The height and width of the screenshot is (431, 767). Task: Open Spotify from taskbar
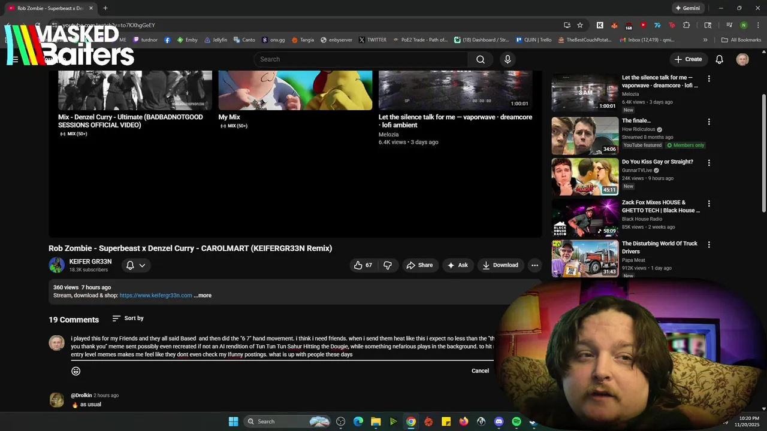pos(516,421)
